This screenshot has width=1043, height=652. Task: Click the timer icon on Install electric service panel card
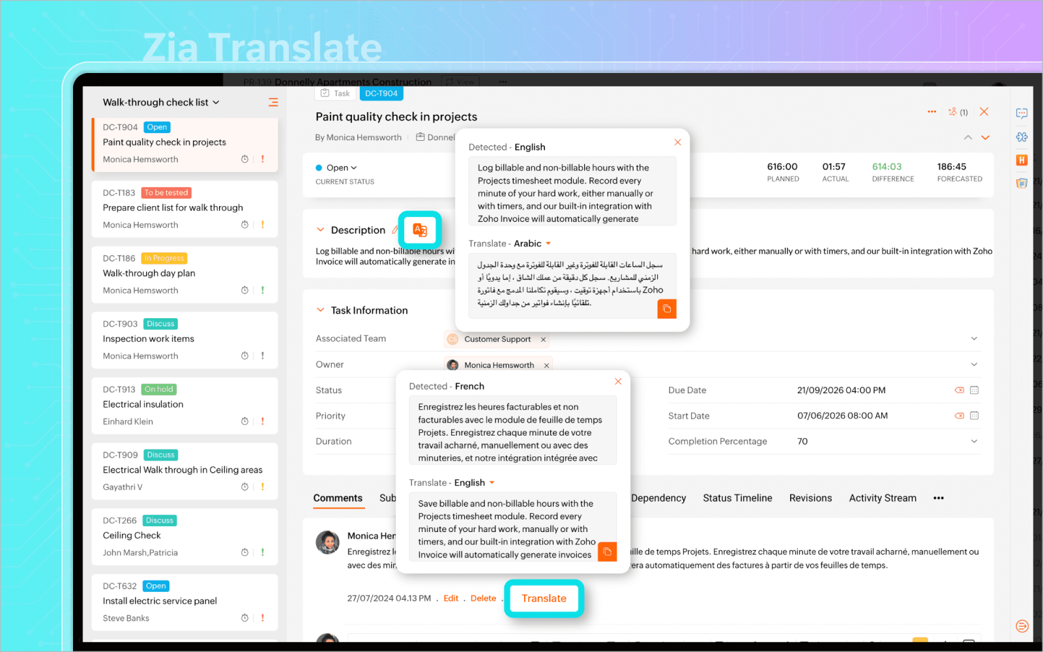[x=244, y=617]
